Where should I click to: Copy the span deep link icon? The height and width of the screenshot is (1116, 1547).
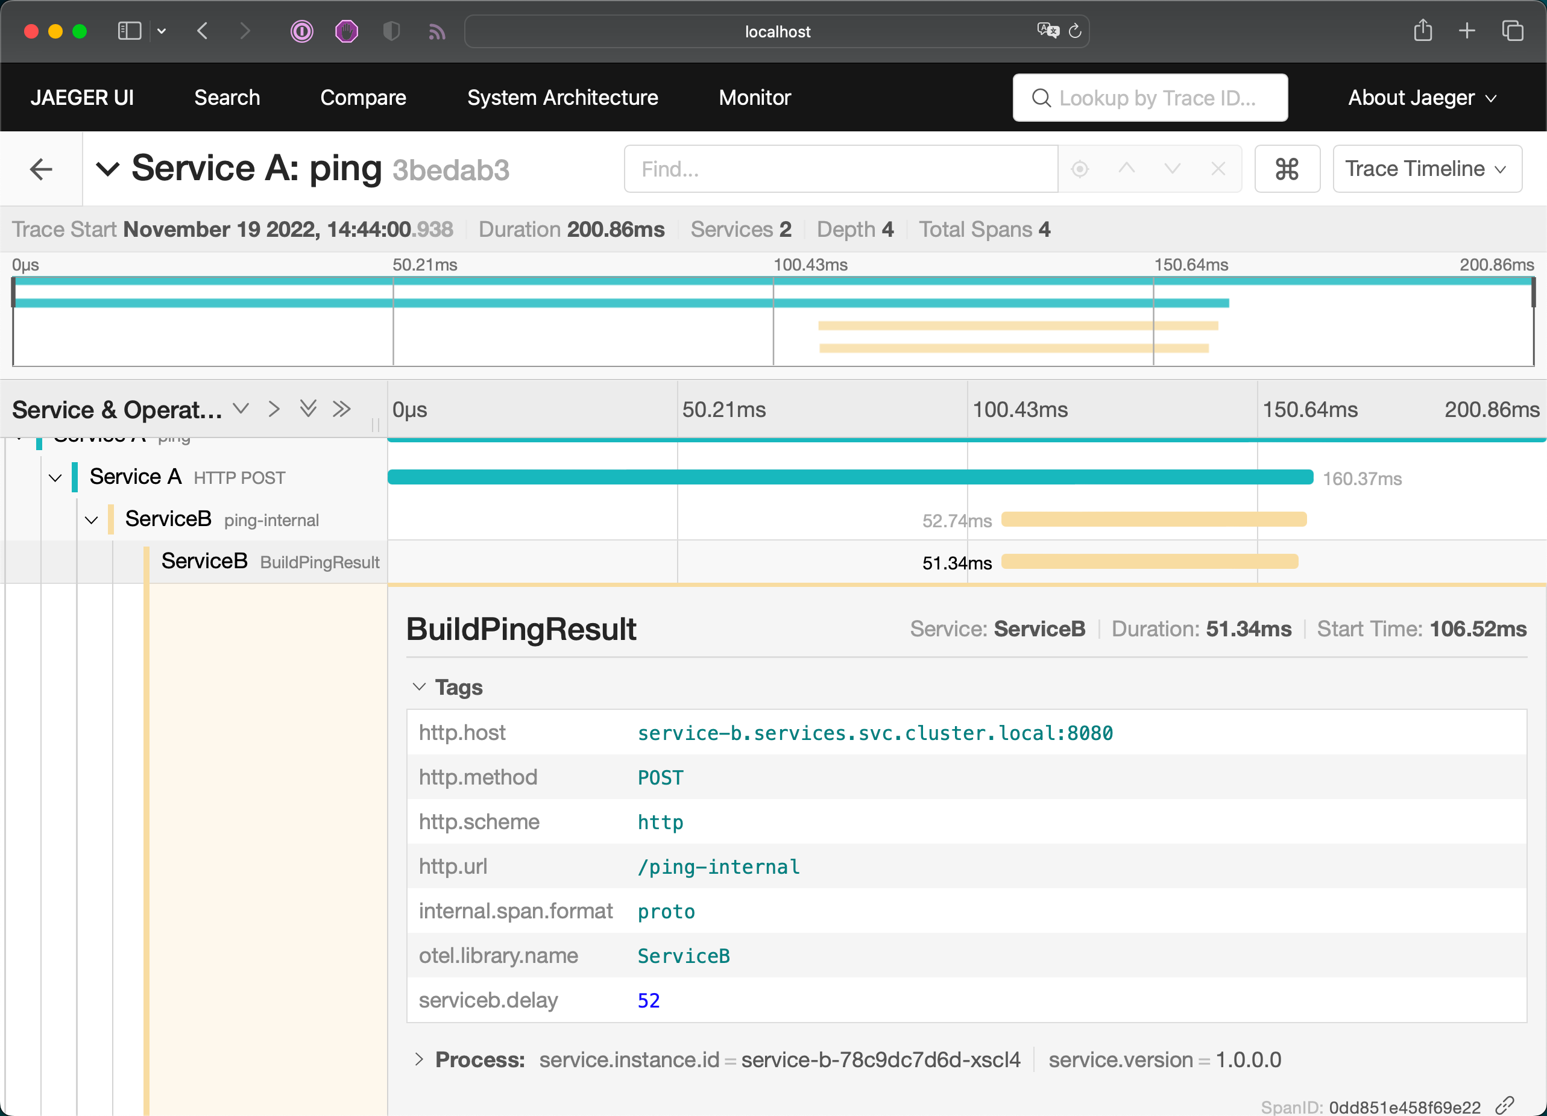[x=1505, y=1105]
